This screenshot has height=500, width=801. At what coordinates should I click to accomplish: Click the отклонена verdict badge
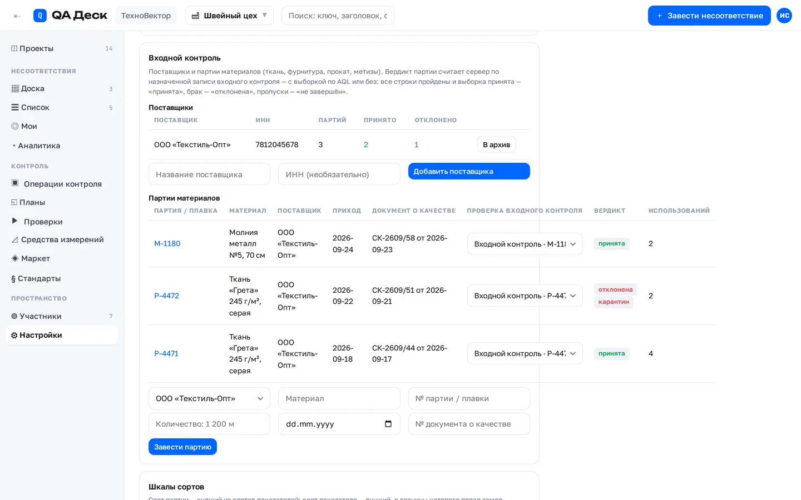tap(615, 289)
